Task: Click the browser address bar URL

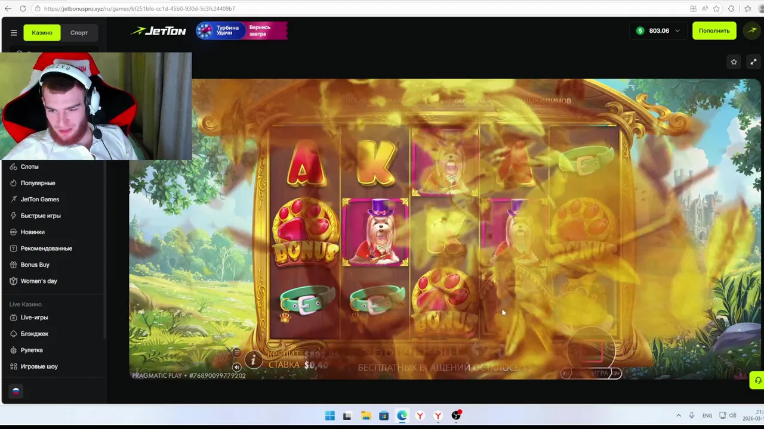Action: (140, 8)
